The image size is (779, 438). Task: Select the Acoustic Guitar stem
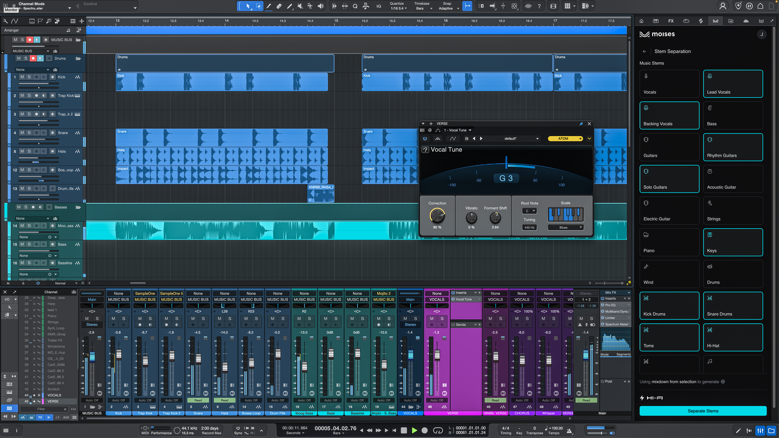(733, 179)
